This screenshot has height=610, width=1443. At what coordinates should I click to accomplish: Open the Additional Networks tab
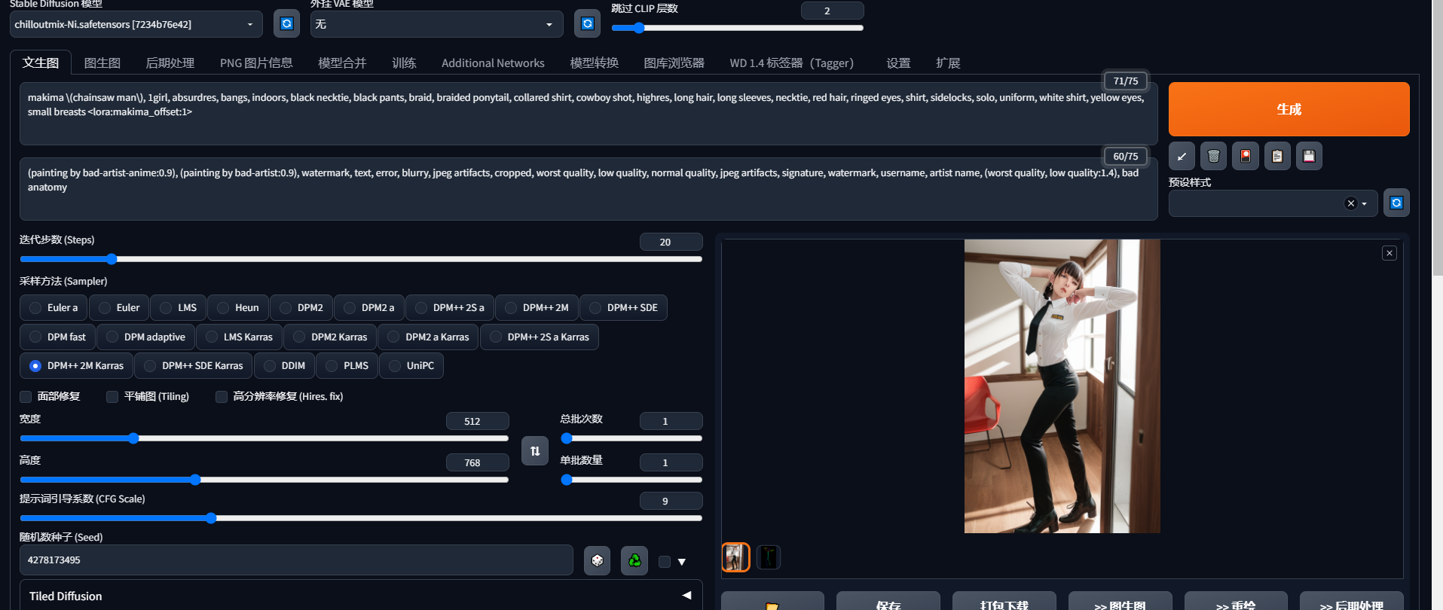pyautogui.click(x=493, y=63)
